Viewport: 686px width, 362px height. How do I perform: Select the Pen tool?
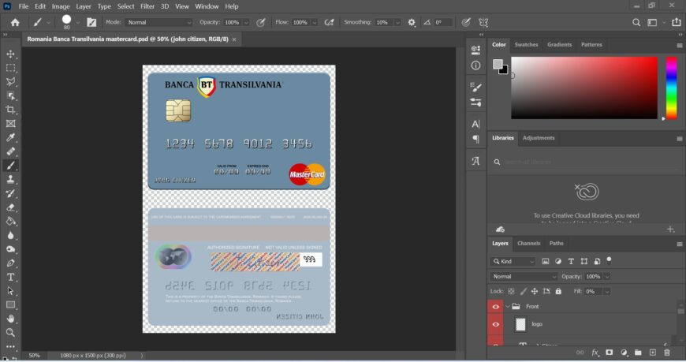tap(10, 263)
